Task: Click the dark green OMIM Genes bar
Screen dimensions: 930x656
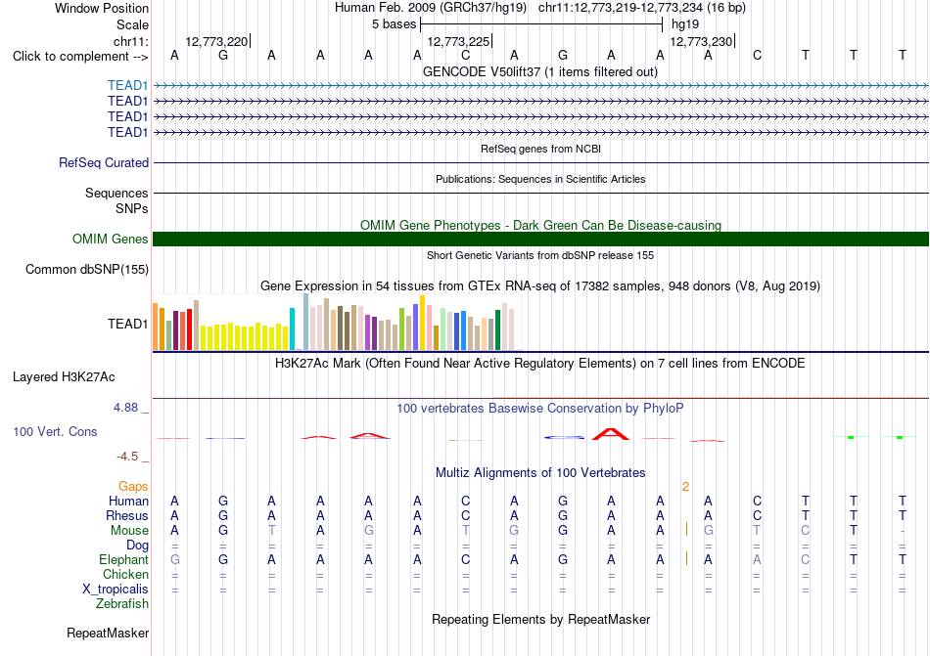Action: click(x=540, y=239)
